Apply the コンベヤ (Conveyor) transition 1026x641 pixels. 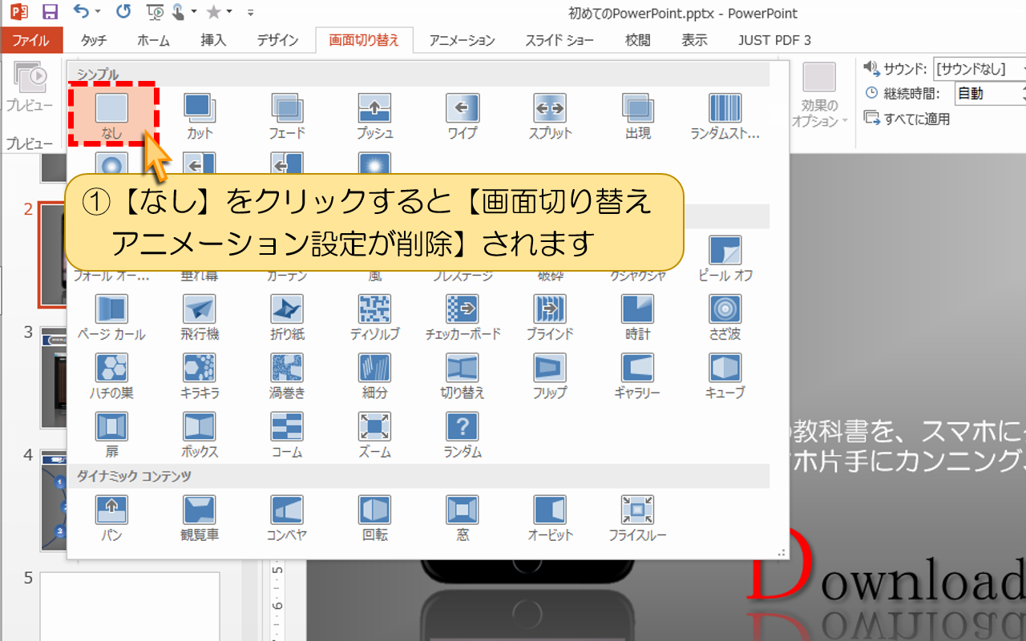287,518
